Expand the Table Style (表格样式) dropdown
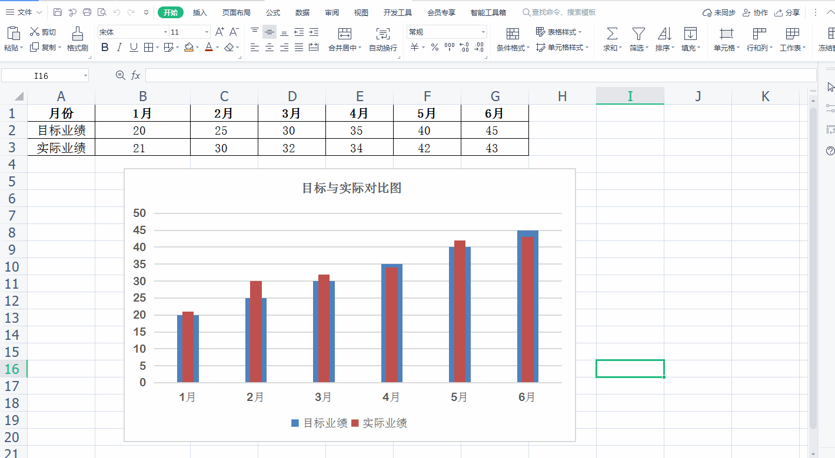This screenshot has width=835, height=458. pos(580,32)
